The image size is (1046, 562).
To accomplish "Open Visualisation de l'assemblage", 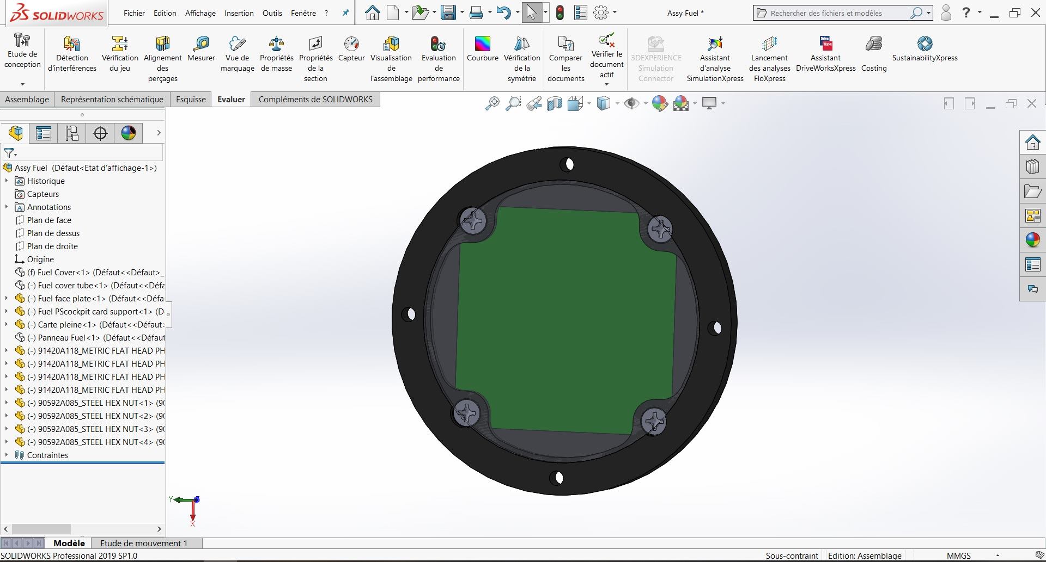I will click(x=391, y=59).
